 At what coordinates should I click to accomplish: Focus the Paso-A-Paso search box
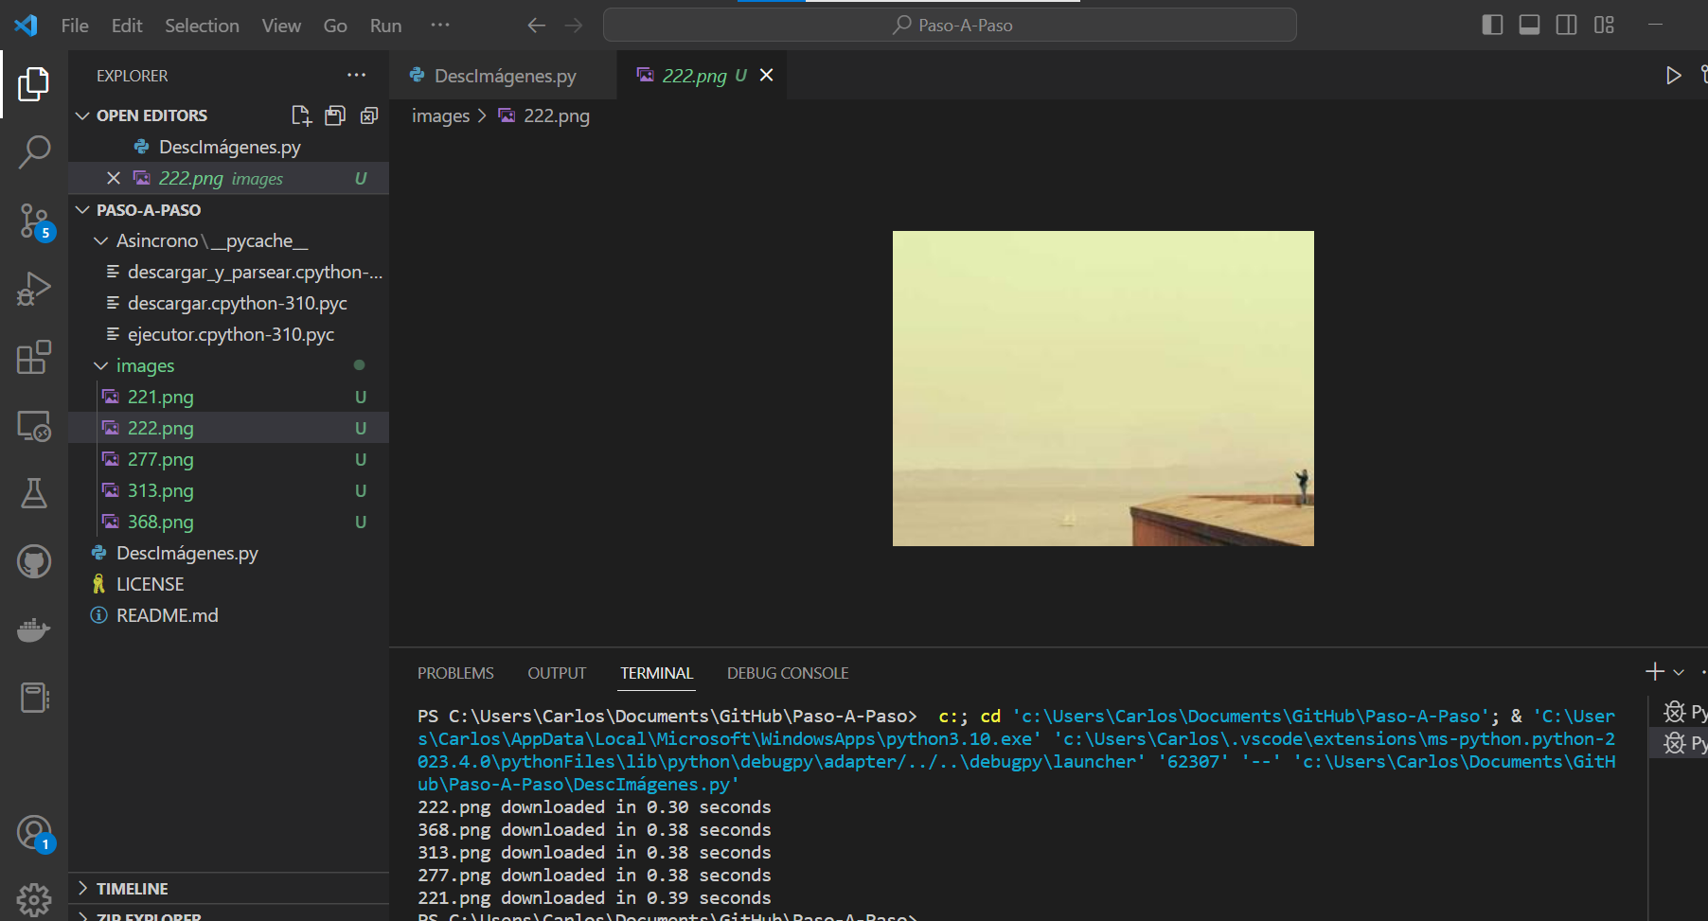point(950,25)
